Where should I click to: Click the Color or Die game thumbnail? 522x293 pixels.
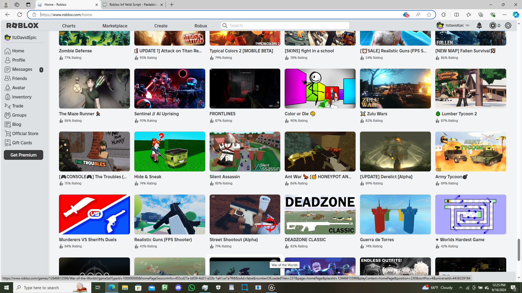(320, 88)
